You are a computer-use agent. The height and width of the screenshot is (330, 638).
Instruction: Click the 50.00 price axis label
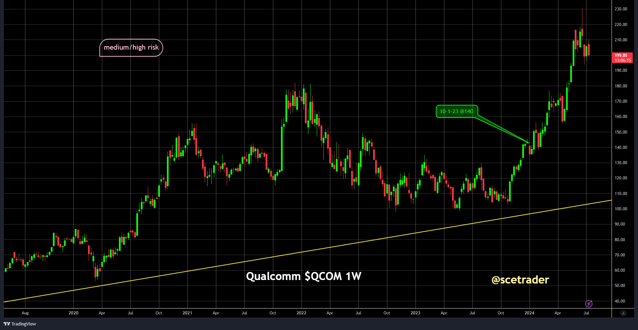(x=620, y=286)
